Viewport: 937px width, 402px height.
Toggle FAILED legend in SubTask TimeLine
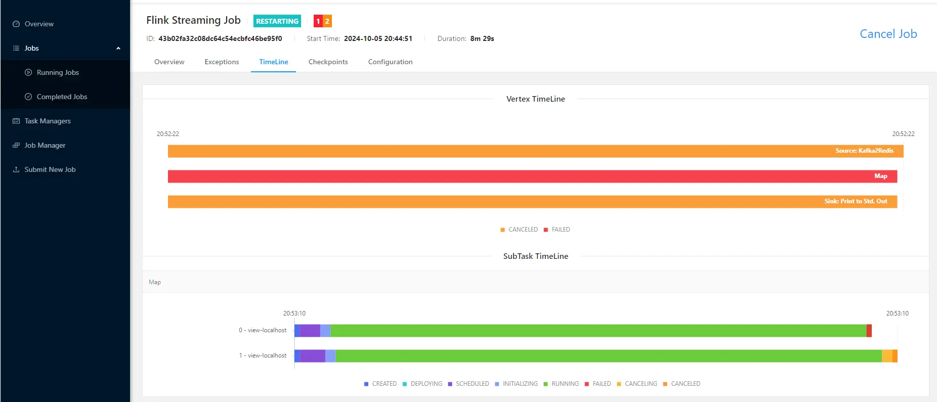(598, 384)
